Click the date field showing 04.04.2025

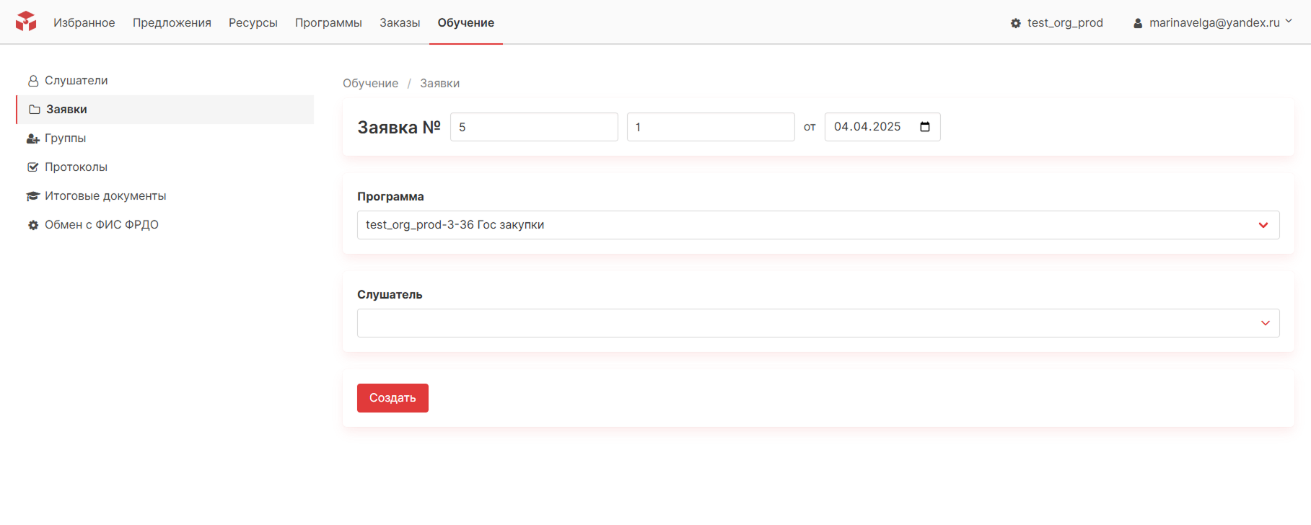(x=882, y=127)
